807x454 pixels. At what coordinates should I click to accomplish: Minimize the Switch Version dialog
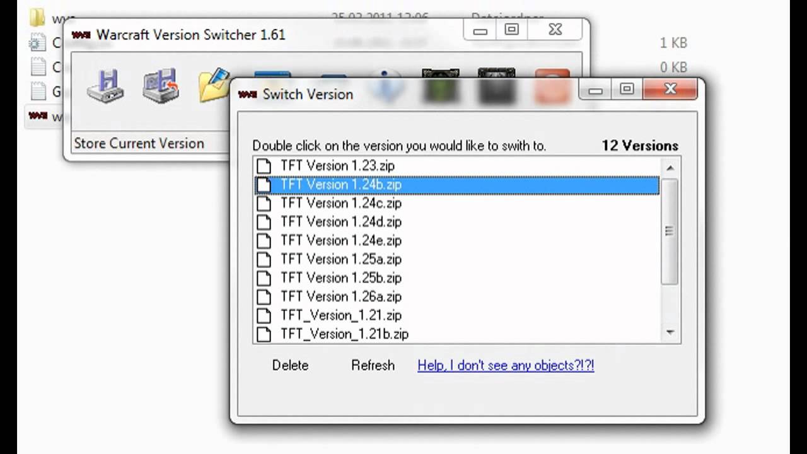coord(595,90)
